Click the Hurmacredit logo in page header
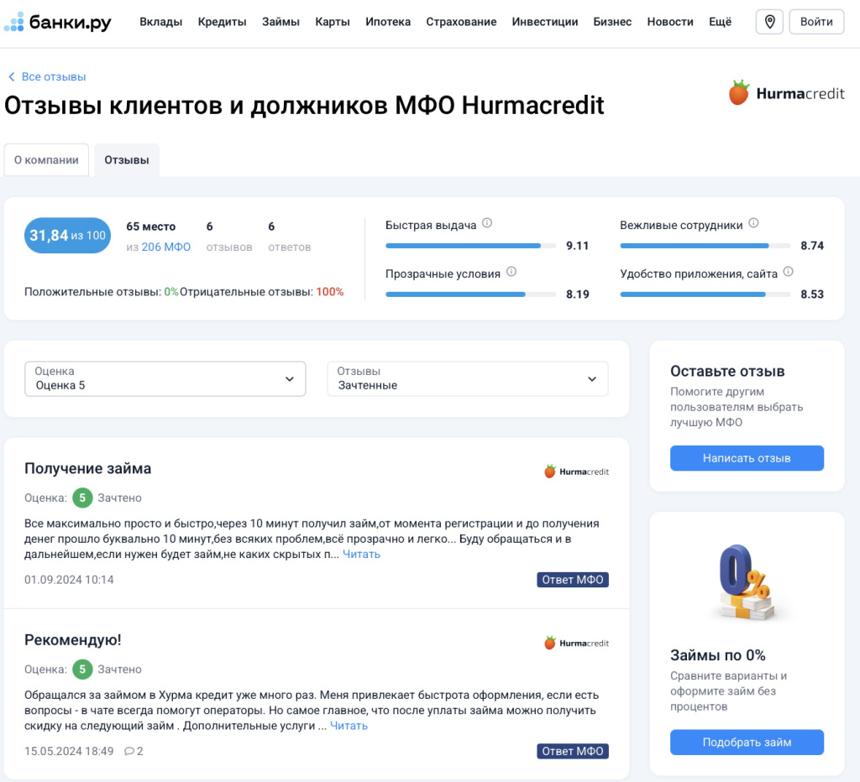 787,93
